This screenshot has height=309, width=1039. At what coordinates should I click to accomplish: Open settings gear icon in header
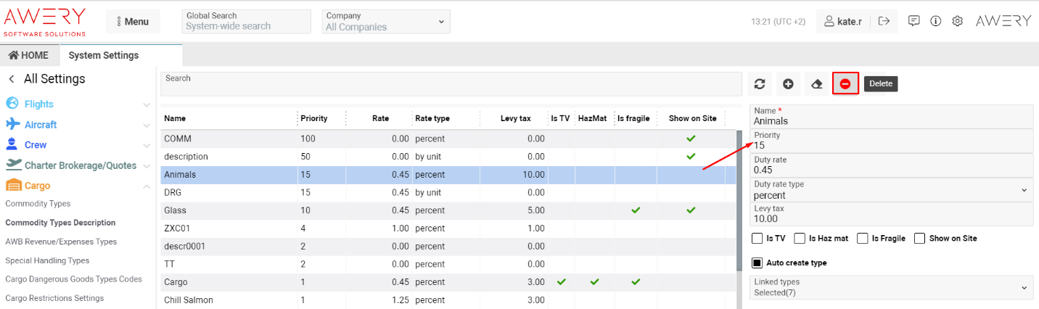(x=957, y=21)
